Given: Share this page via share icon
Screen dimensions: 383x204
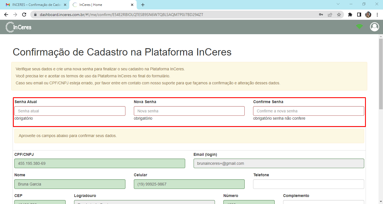Looking at the screenshot, I should click(330, 15).
